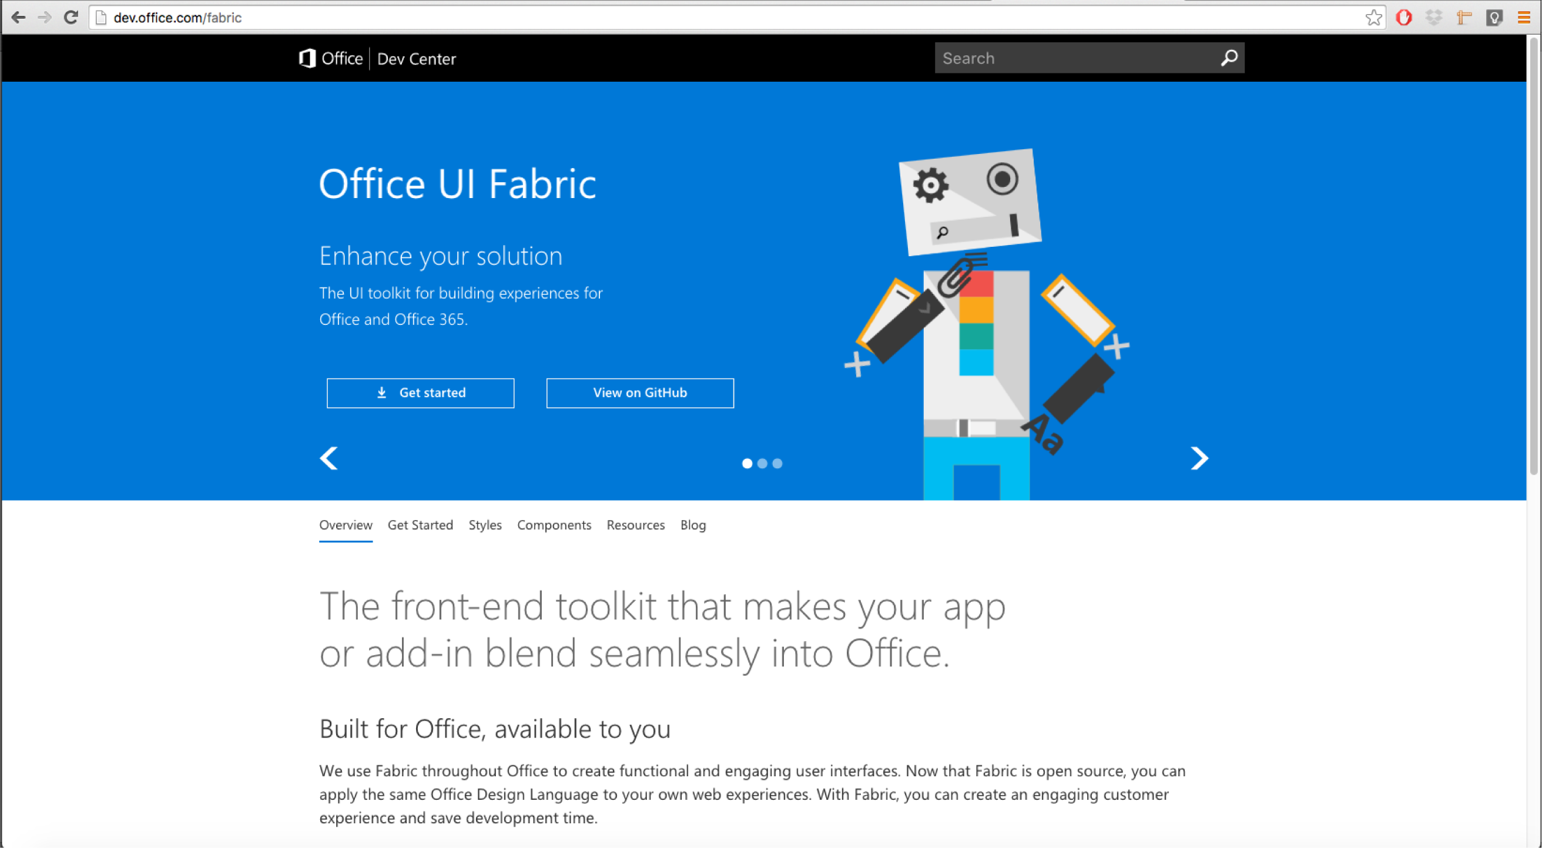Go back in browser history
The image size is (1542, 848).
tap(19, 18)
